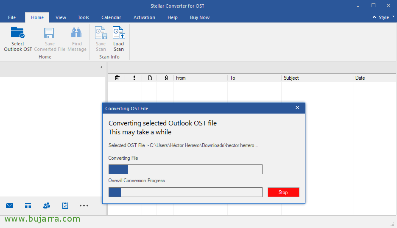Click the Selected OST File path text

point(183,145)
